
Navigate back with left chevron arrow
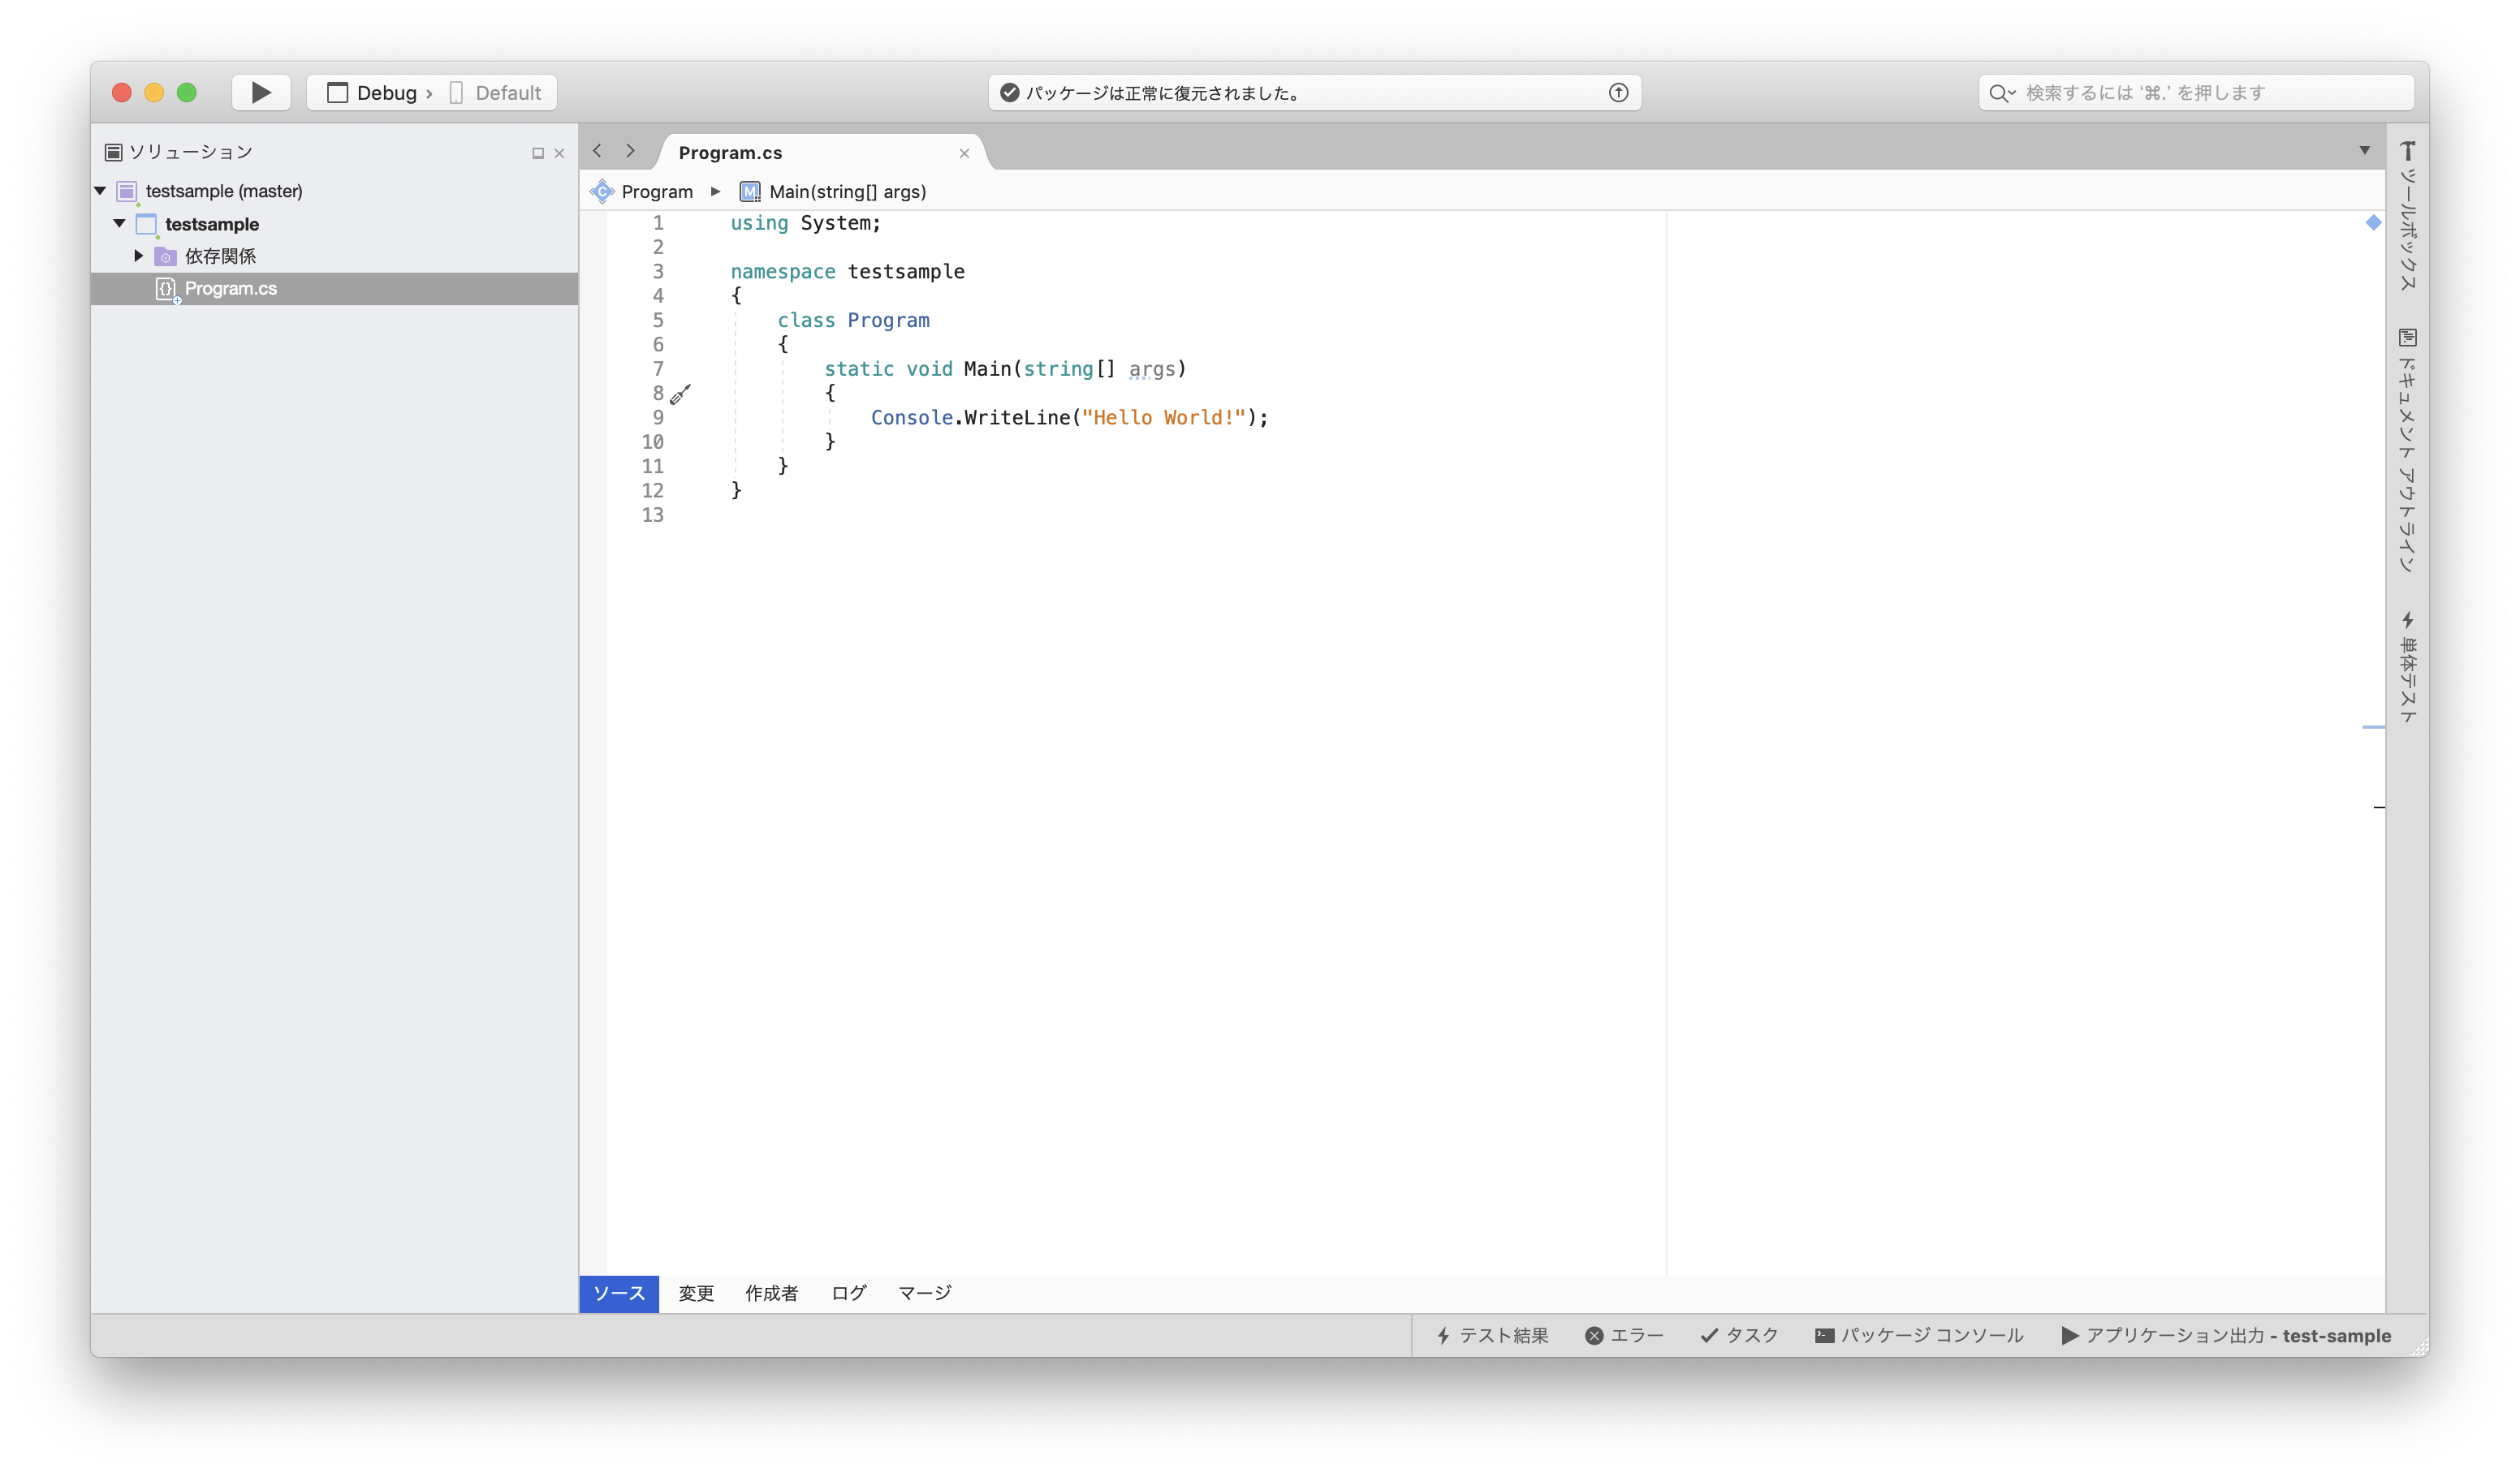click(598, 151)
